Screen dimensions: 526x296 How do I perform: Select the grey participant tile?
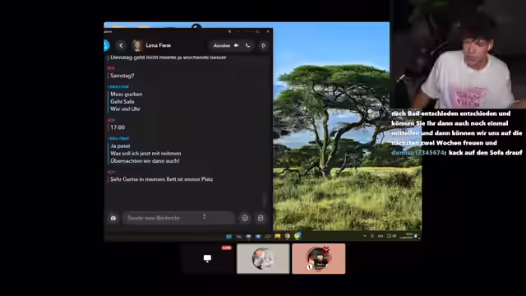[x=263, y=258]
